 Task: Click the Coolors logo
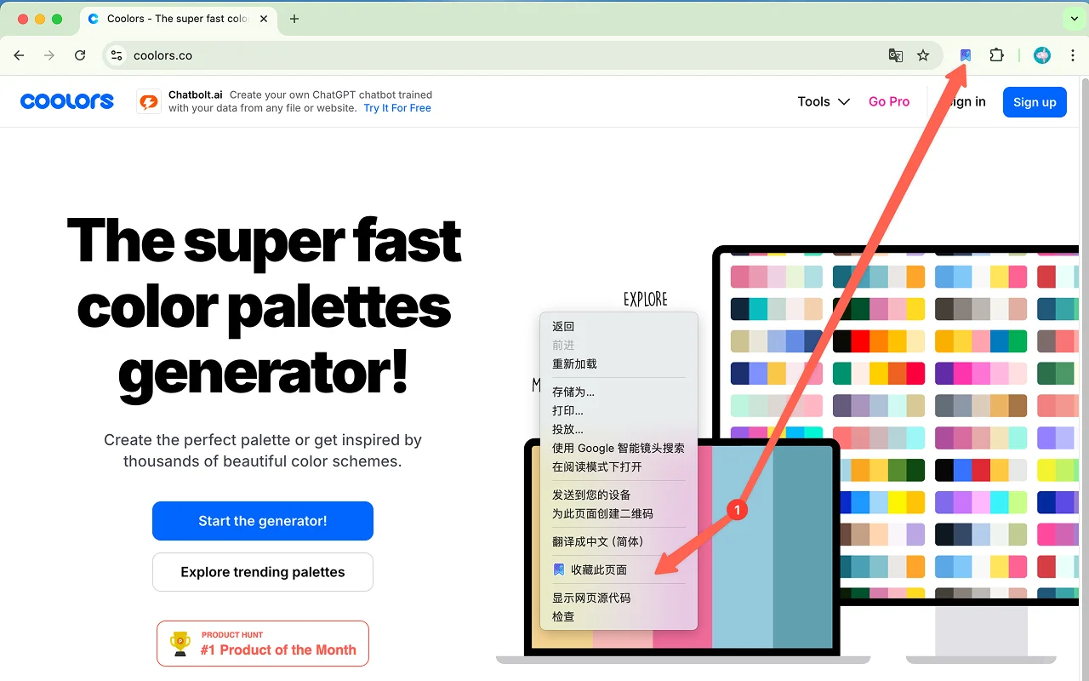pyautogui.click(x=67, y=101)
